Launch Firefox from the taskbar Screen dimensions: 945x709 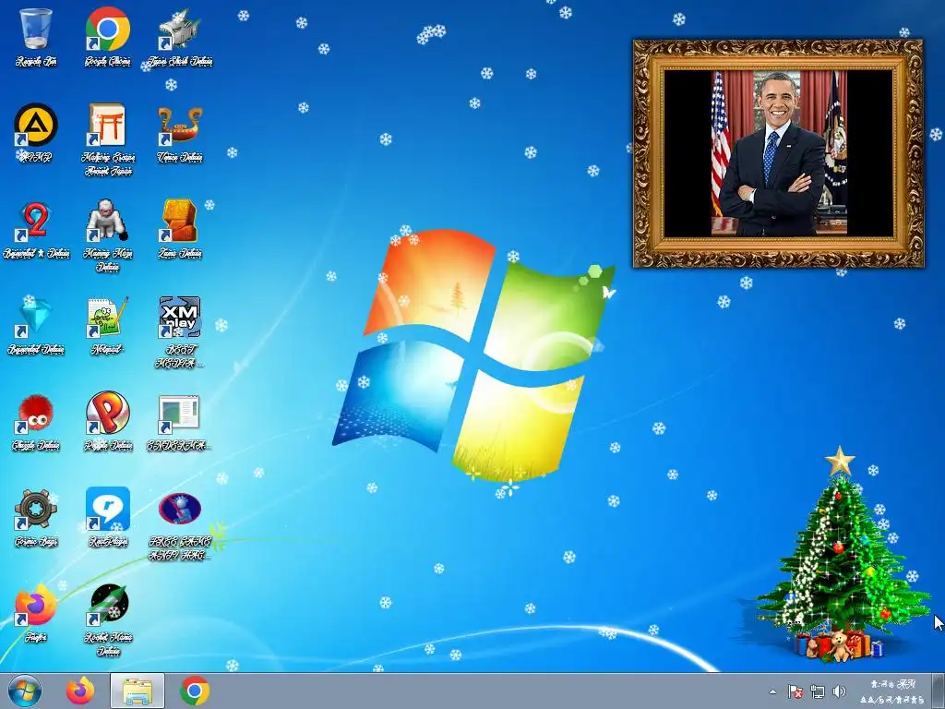click(x=80, y=691)
